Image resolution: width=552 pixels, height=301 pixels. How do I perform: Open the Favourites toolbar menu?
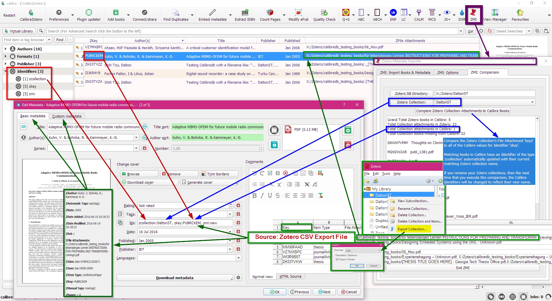point(520,15)
